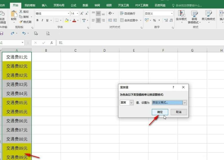Select cell containing 交通费83元
Viewport: 224px width, 160px height.
click(x=17, y=84)
